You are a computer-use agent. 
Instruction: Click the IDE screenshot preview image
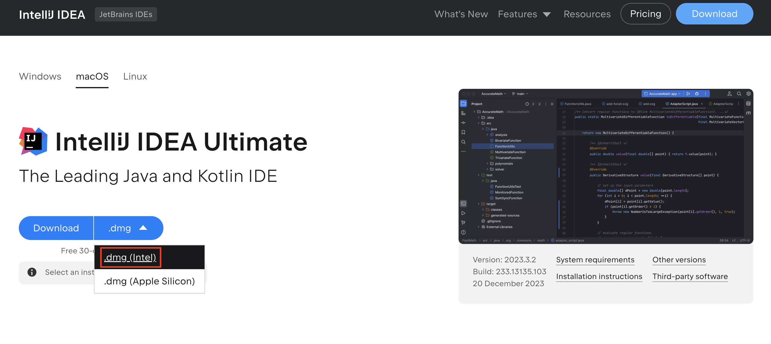606,166
